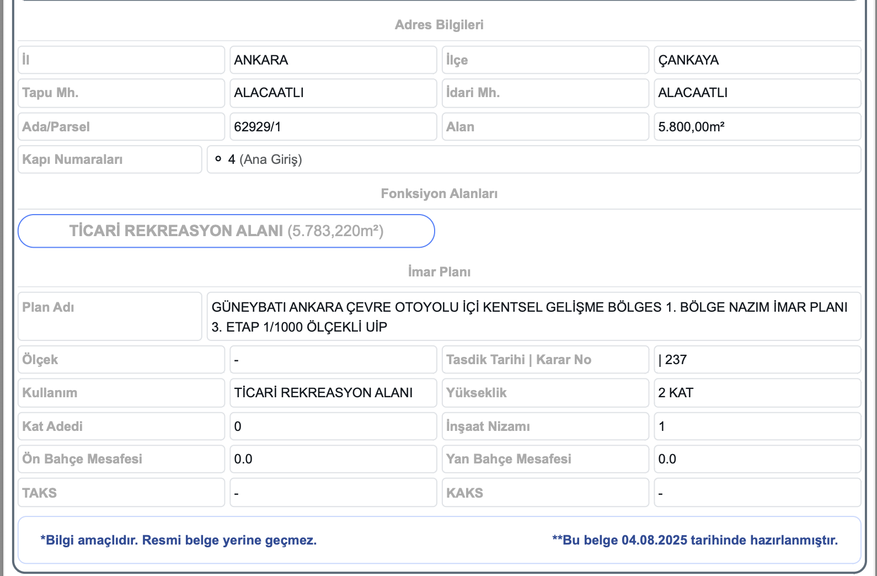The width and height of the screenshot is (877, 576).
Task: Click the TİCARİ REKREASYON ALANI function area pill
Action: [226, 231]
